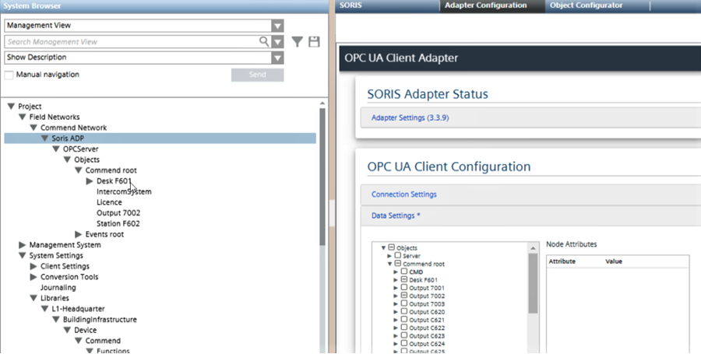The width and height of the screenshot is (701, 354).
Task: Open the search options dropdown arrow
Action: pos(277,42)
